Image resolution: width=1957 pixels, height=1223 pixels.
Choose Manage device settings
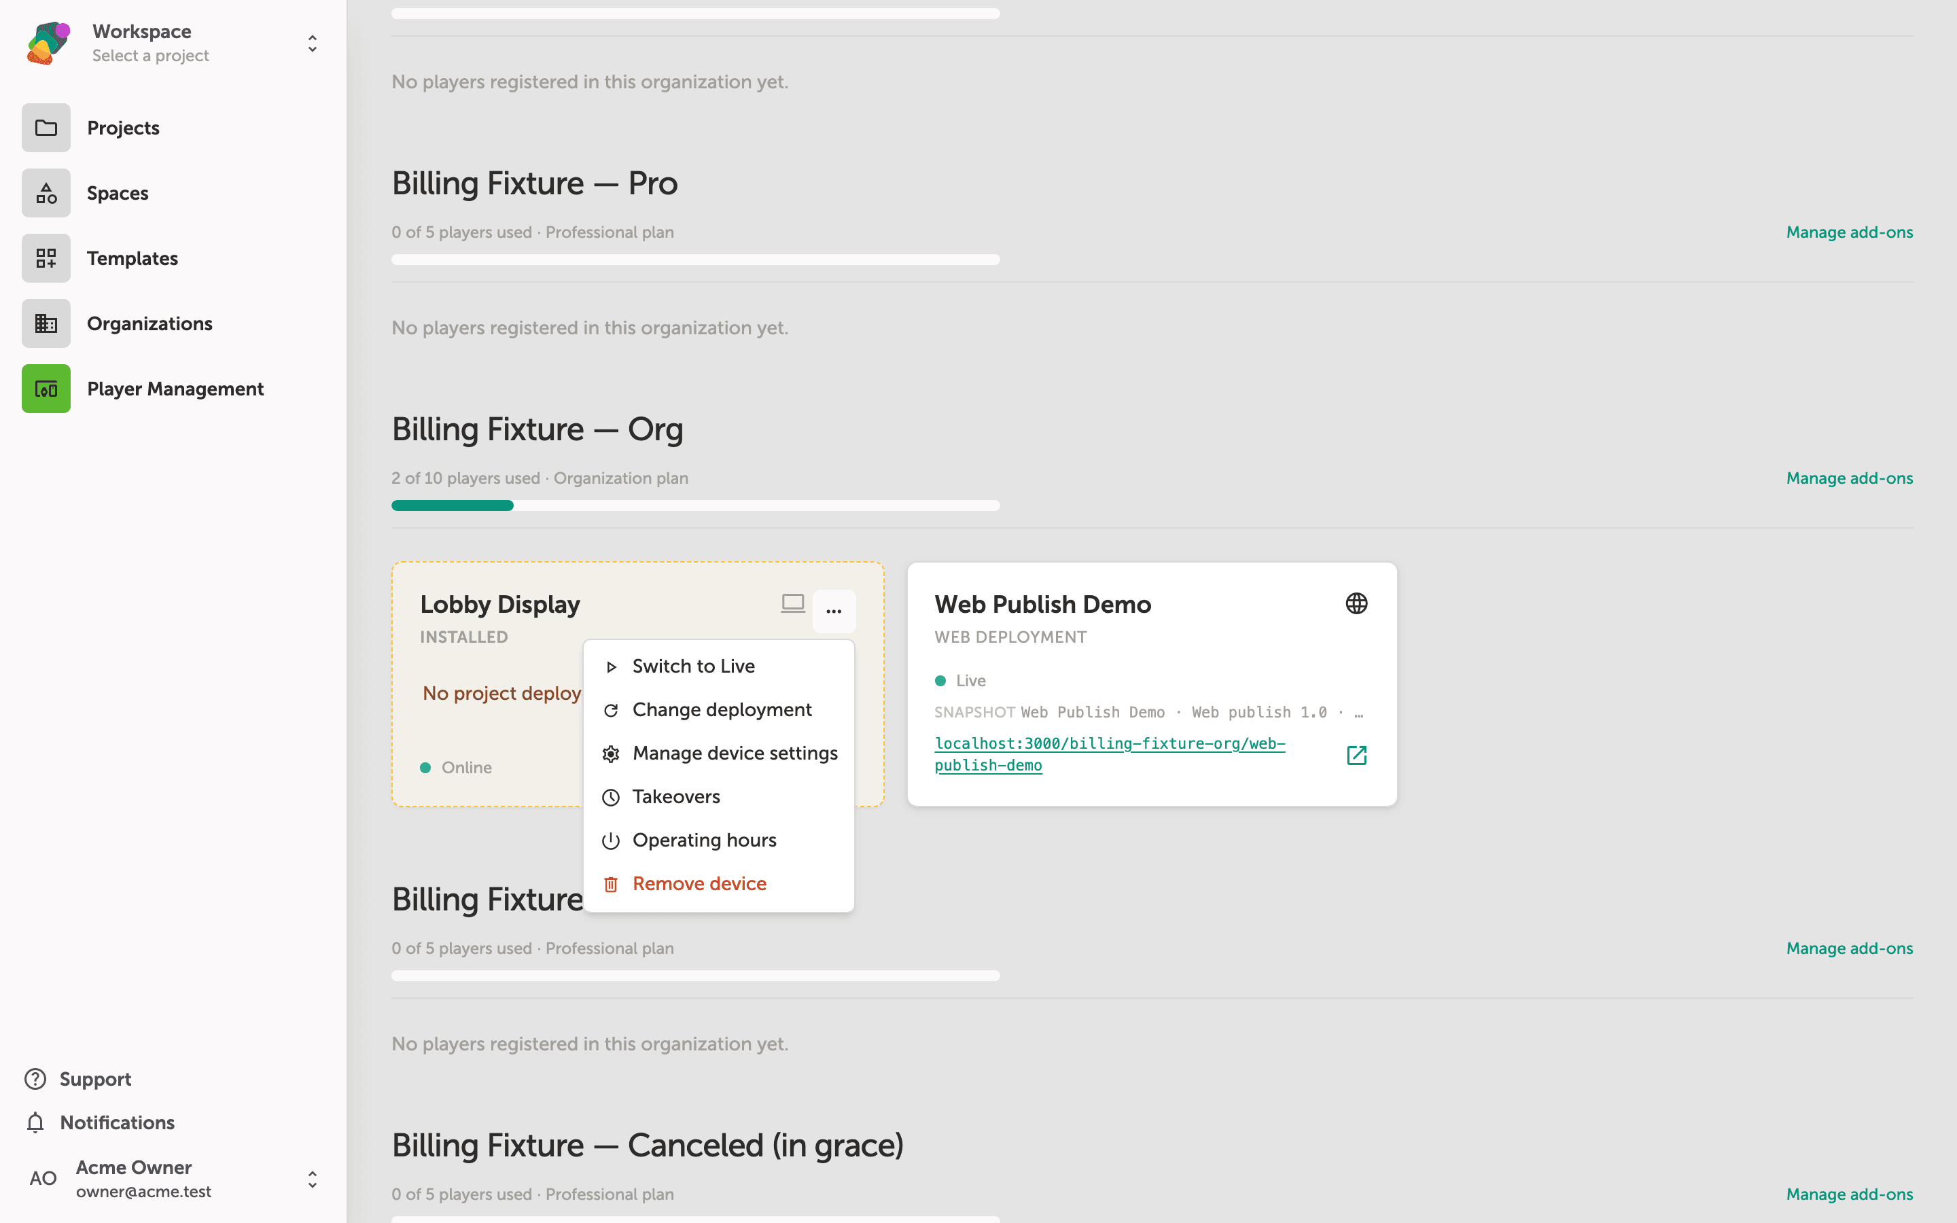point(718,754)
